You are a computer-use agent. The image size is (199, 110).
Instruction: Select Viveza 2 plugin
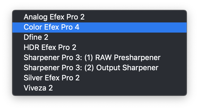[38, 88]
